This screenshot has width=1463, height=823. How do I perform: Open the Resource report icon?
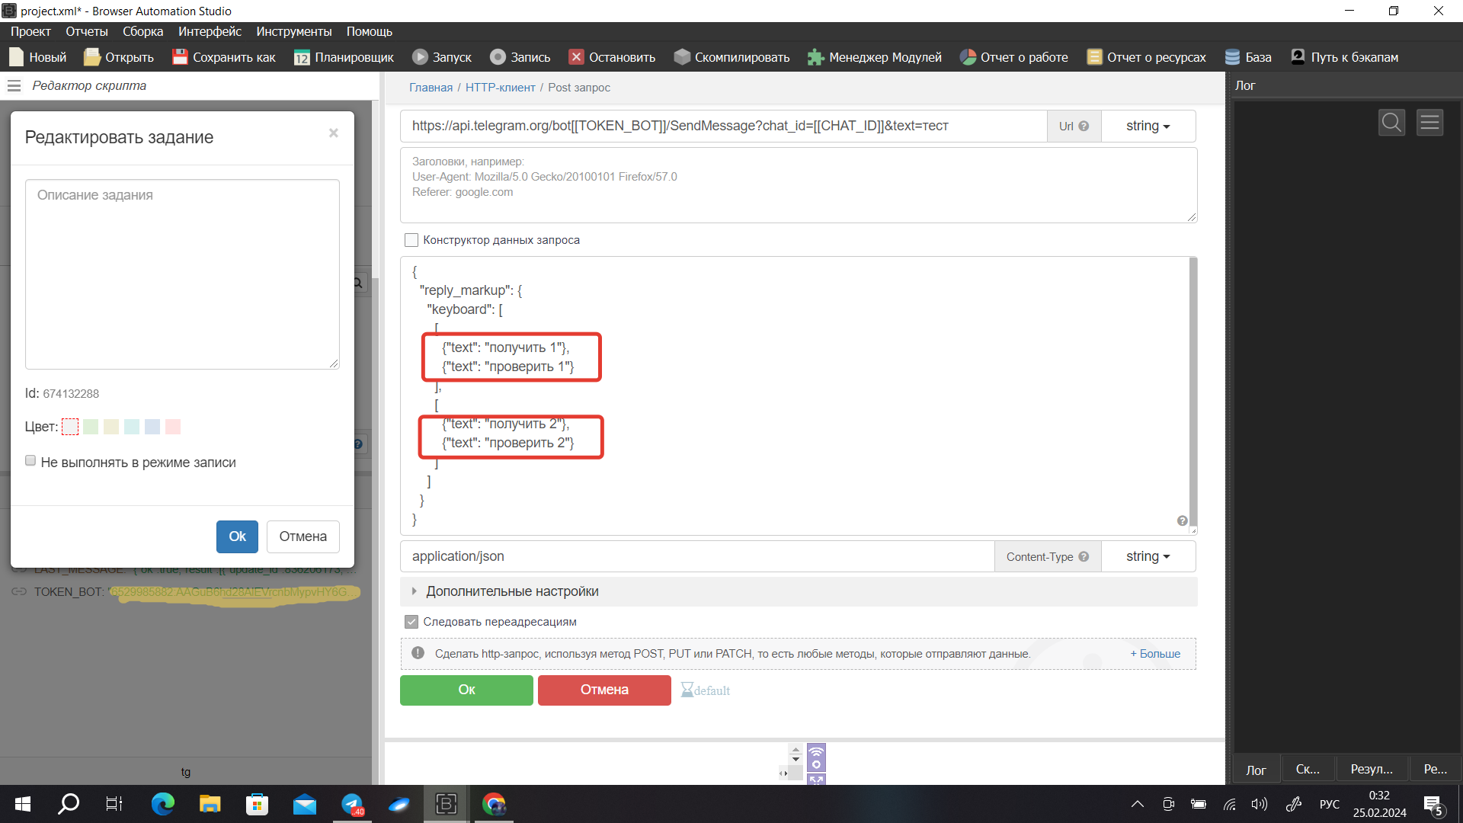pos(1094,57)
